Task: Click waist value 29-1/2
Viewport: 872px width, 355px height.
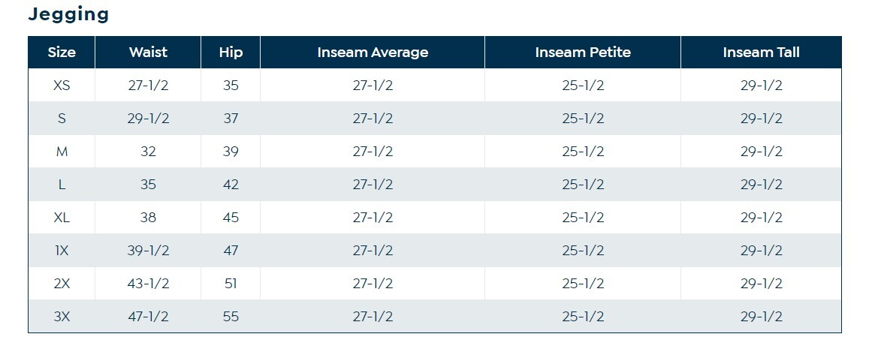Action: (x=148, y=119)
